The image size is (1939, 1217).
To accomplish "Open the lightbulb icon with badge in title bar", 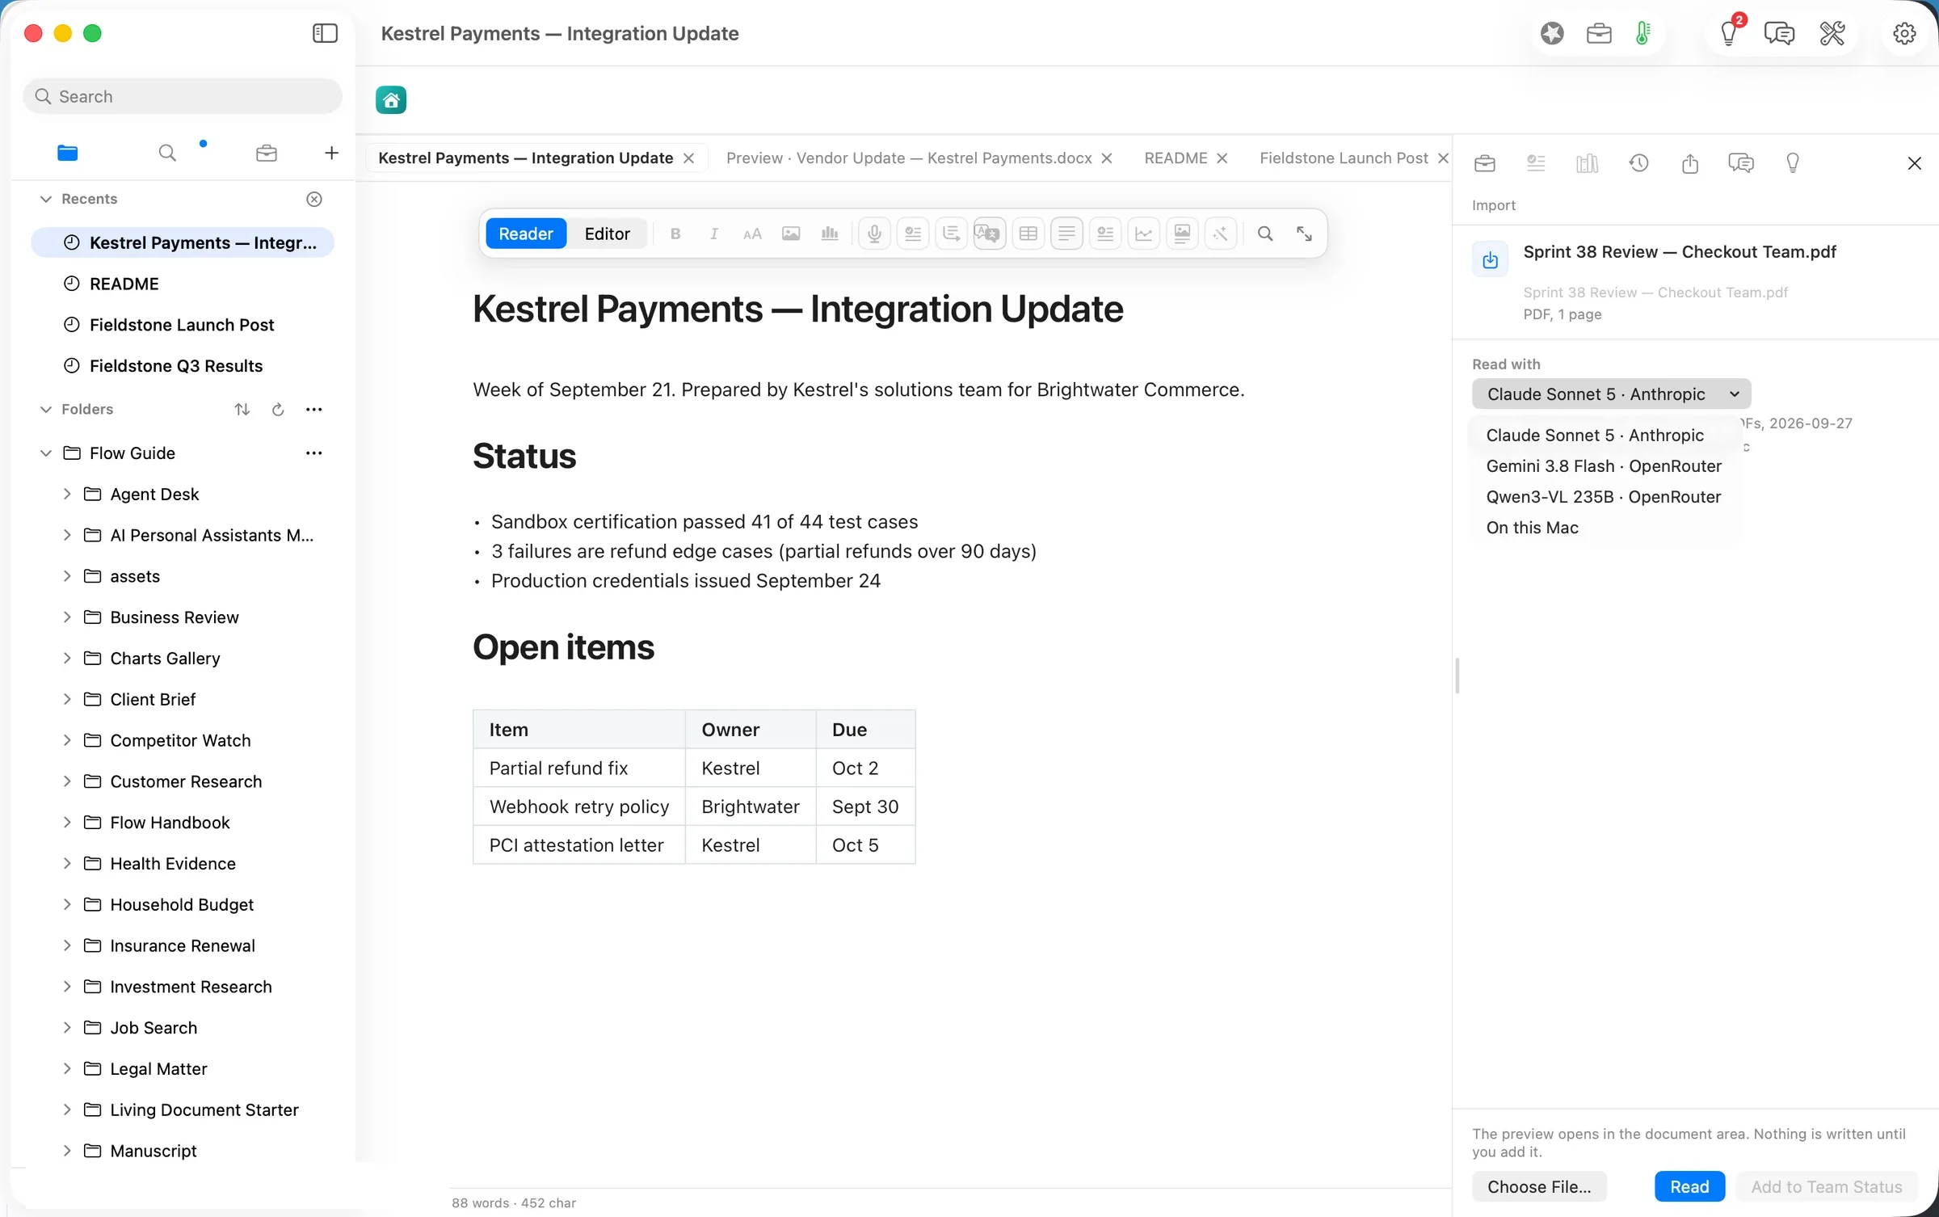I will coord(1731,32).
